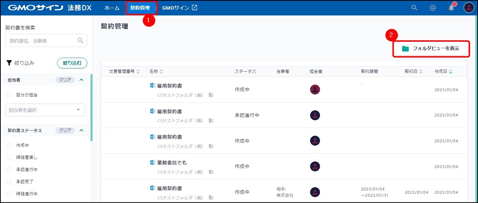Image resolution: width=478 pixels, height=203 pixels.
Task: Click the 担当者 column header
Action: tap(316, 71)
